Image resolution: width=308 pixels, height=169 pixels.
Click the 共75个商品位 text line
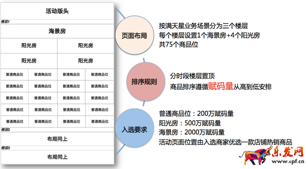pos(179,44)
